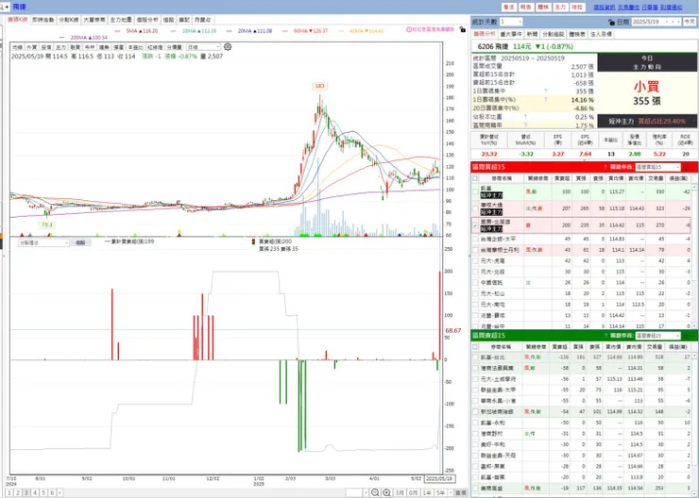Viewport: 699px width, 498px height.
Task: Click the scroll-down arrow of the buy table
Action: (x=694, y=325)
